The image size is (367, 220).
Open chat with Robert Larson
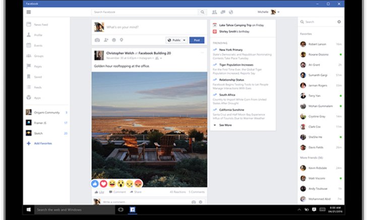click(321, 44)
